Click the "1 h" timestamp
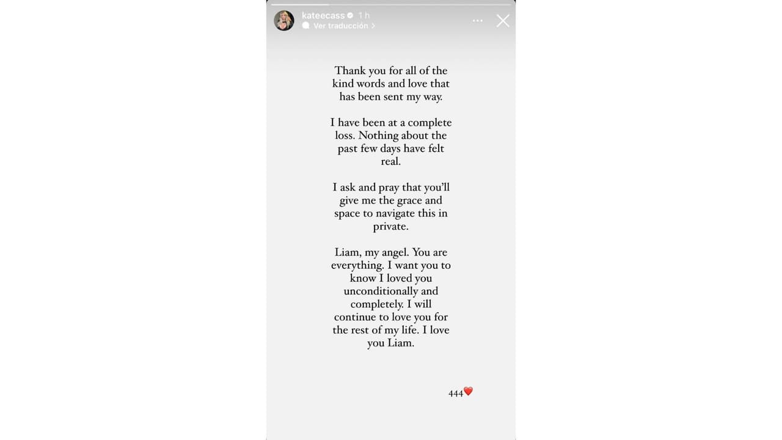 pyautogui.click(x=364, y=15)
